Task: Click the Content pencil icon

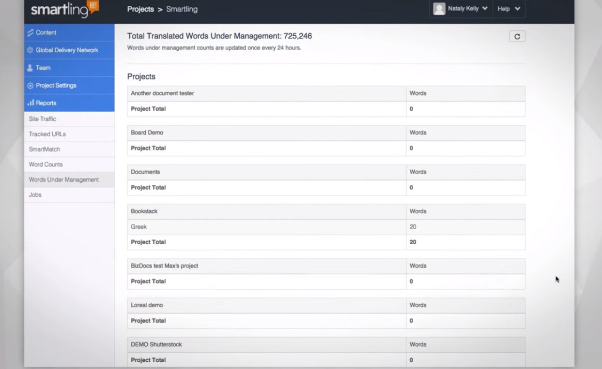Action: coord(31,32)
